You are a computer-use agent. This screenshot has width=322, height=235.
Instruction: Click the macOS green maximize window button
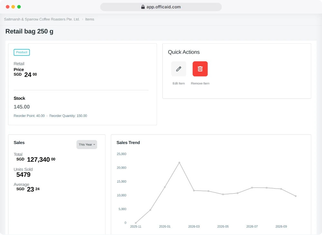(19, 7)
